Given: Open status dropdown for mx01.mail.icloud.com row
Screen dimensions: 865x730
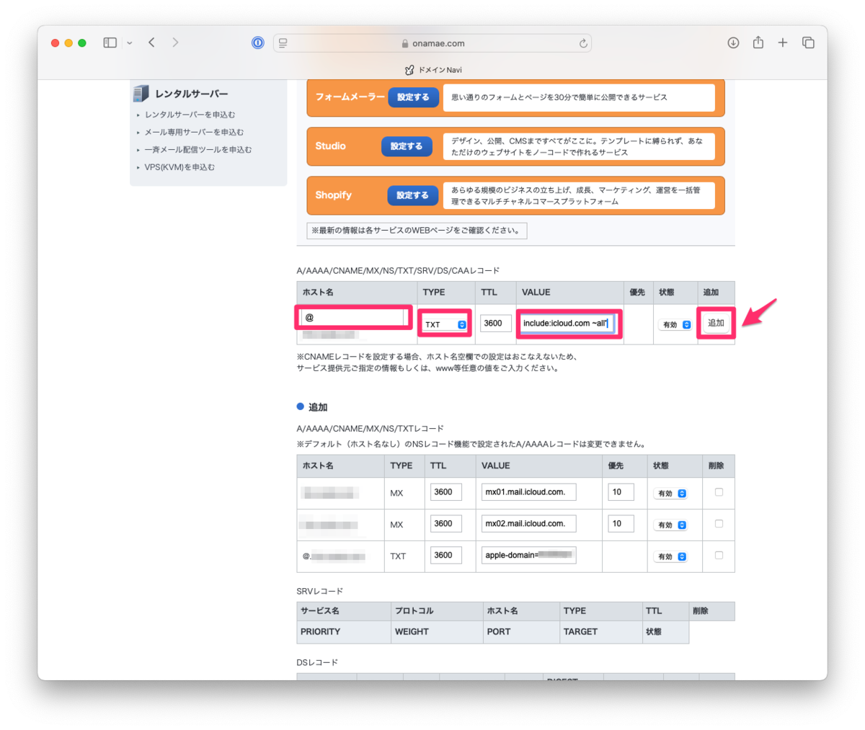Looking at the screenshot, I should (671, 494).
